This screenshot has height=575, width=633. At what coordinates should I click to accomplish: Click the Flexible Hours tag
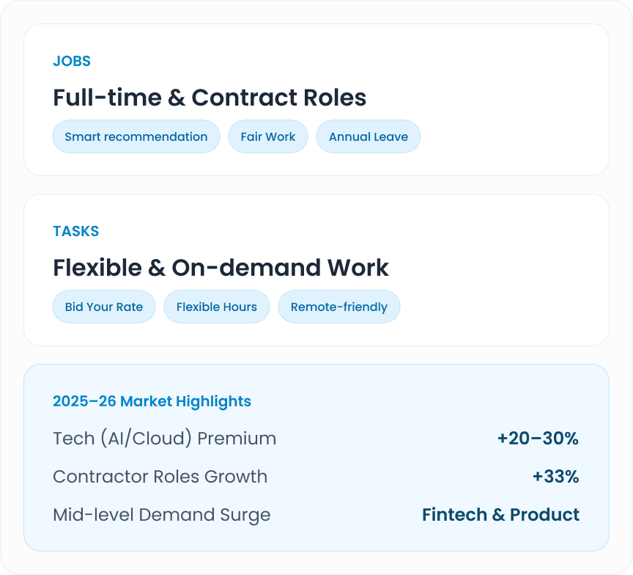[x=217, y=307]
